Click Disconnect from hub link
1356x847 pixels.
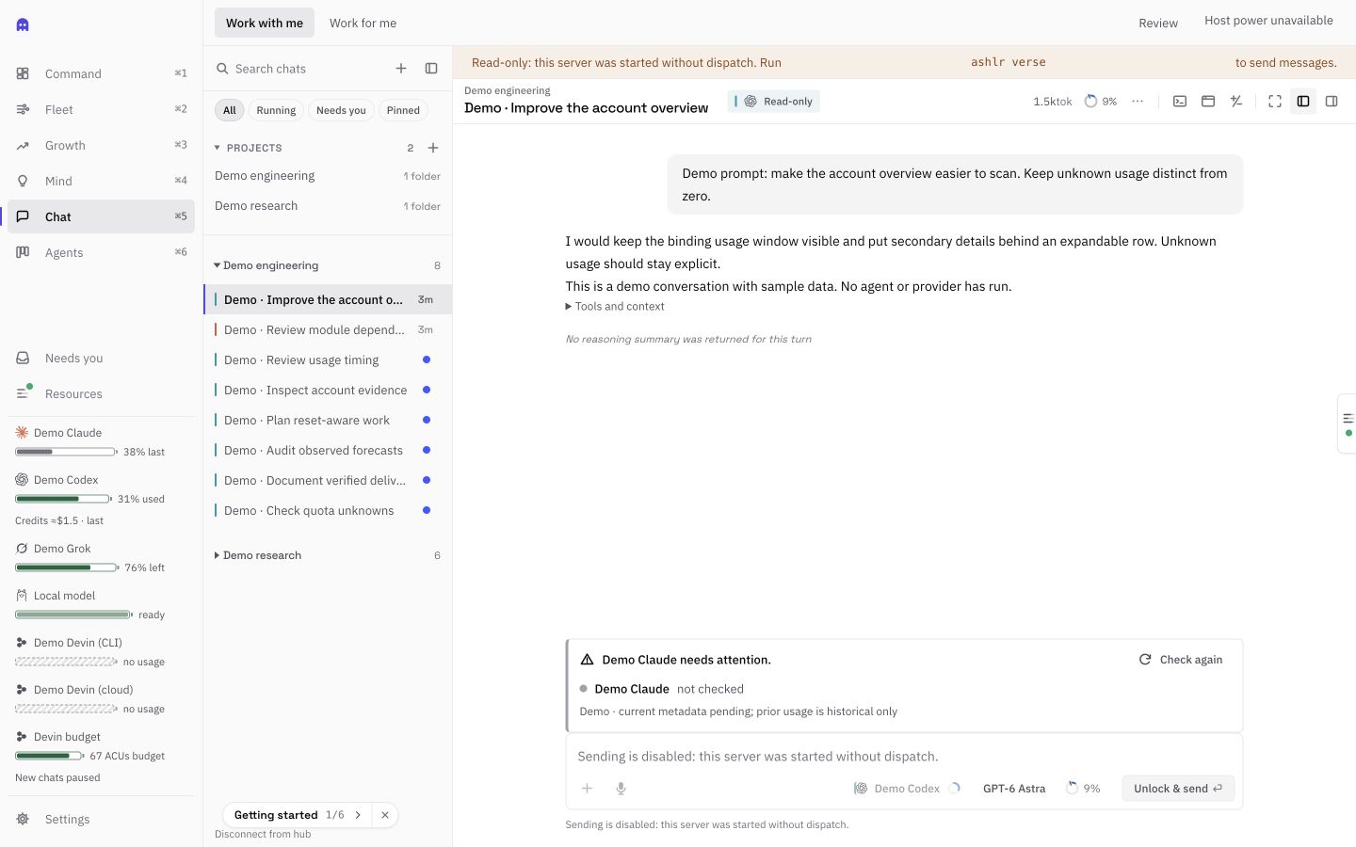pyautogui.click(x=263, y=834)
